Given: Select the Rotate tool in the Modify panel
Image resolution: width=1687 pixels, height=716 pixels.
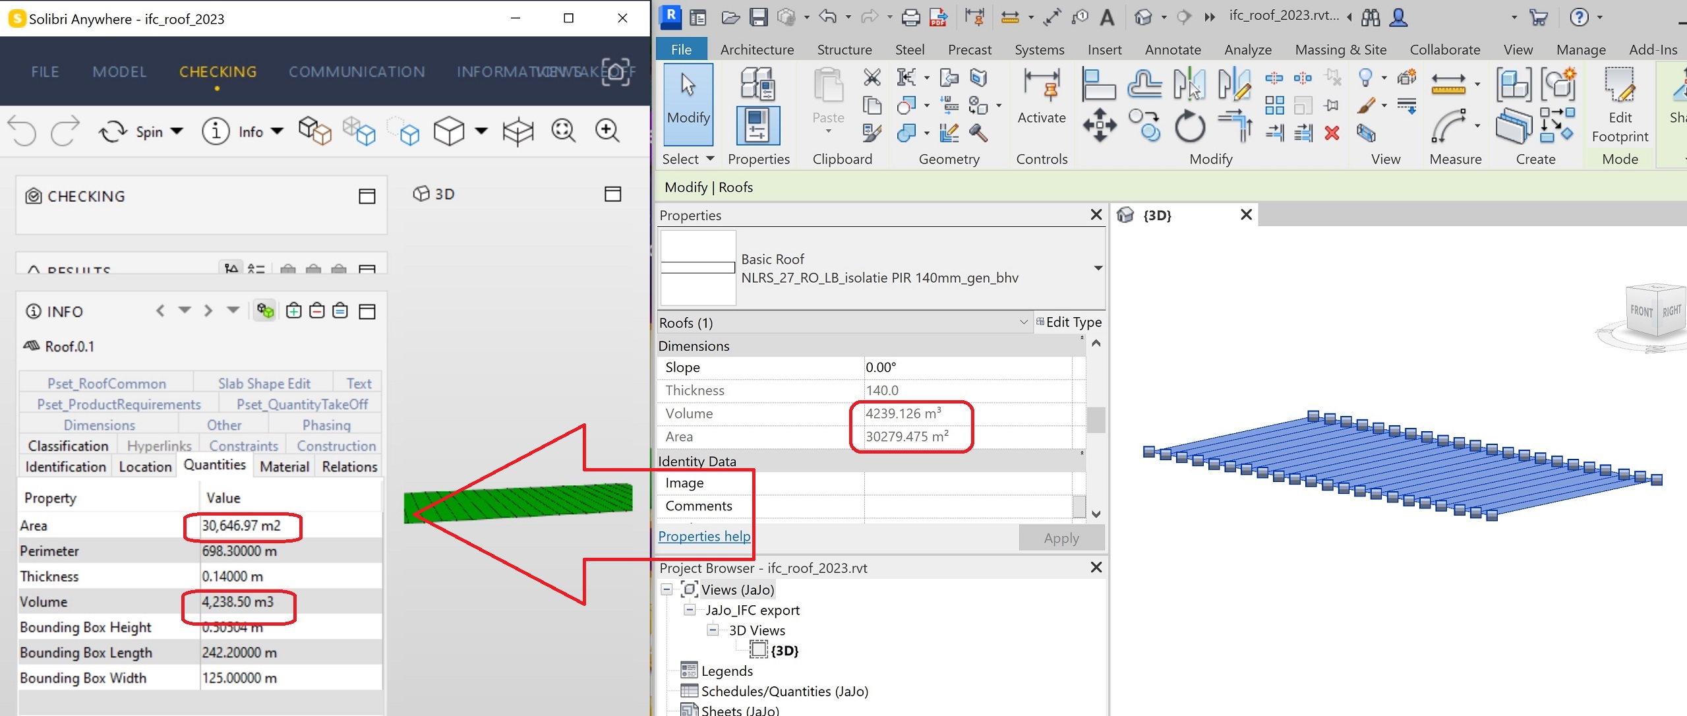Looking at the screenshot, I should point(1190,127).
